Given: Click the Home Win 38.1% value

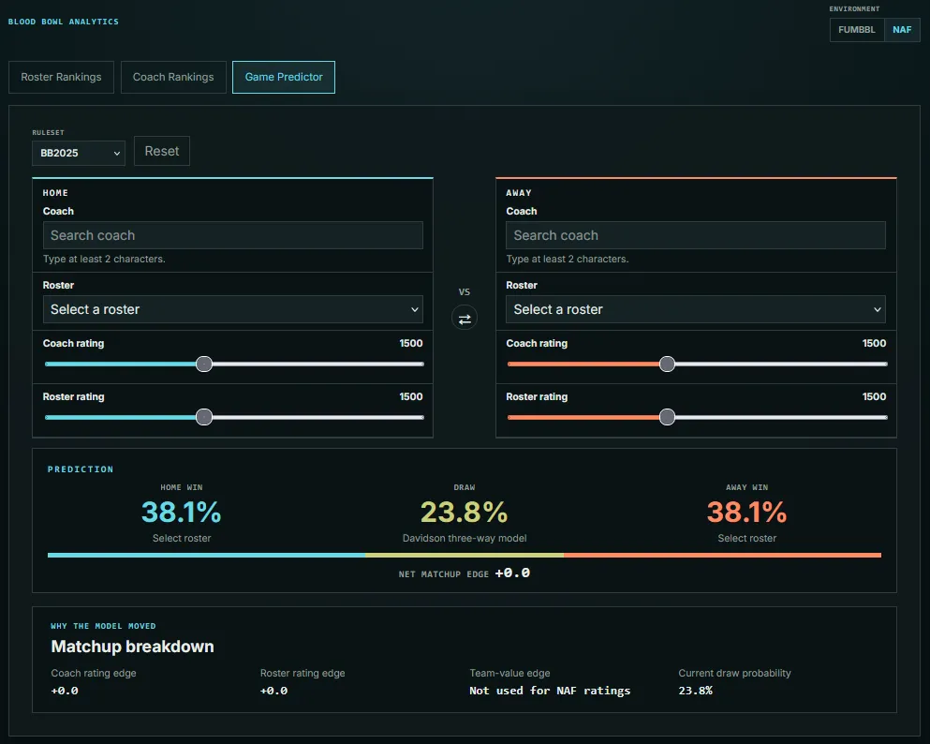Looking at the screenshot, I should [182, 512].
